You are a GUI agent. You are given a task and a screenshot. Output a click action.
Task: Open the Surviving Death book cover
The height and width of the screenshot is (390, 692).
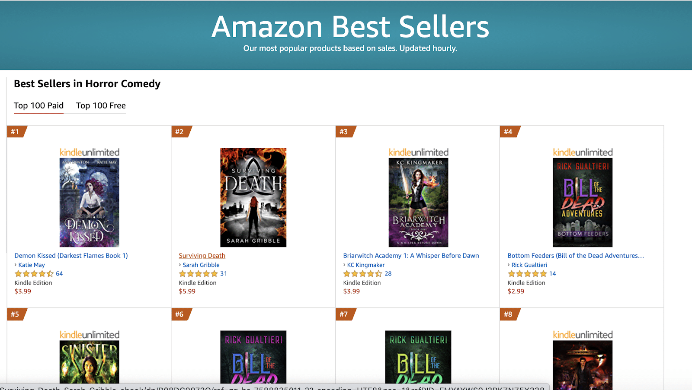[x=253, y=197]
